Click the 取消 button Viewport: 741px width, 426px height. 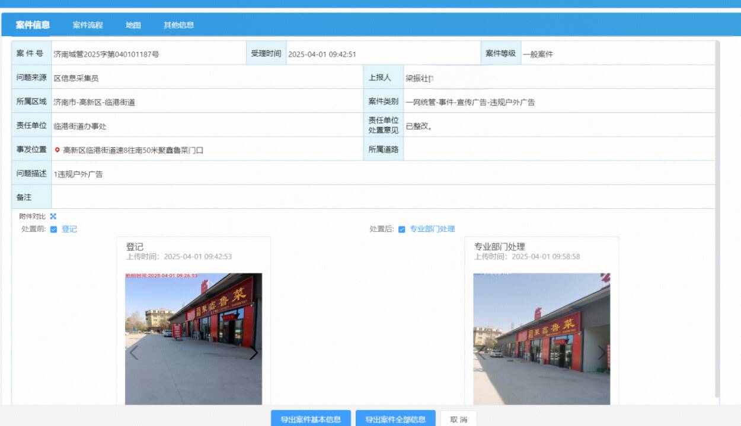tap(458, 419)
